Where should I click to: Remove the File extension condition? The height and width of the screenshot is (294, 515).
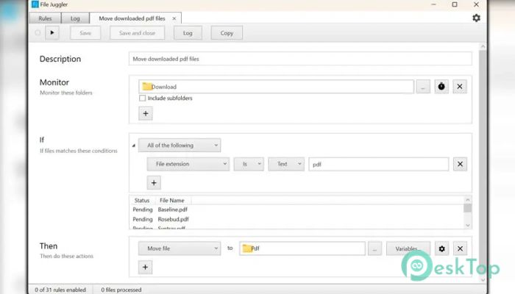click(460, 164)
